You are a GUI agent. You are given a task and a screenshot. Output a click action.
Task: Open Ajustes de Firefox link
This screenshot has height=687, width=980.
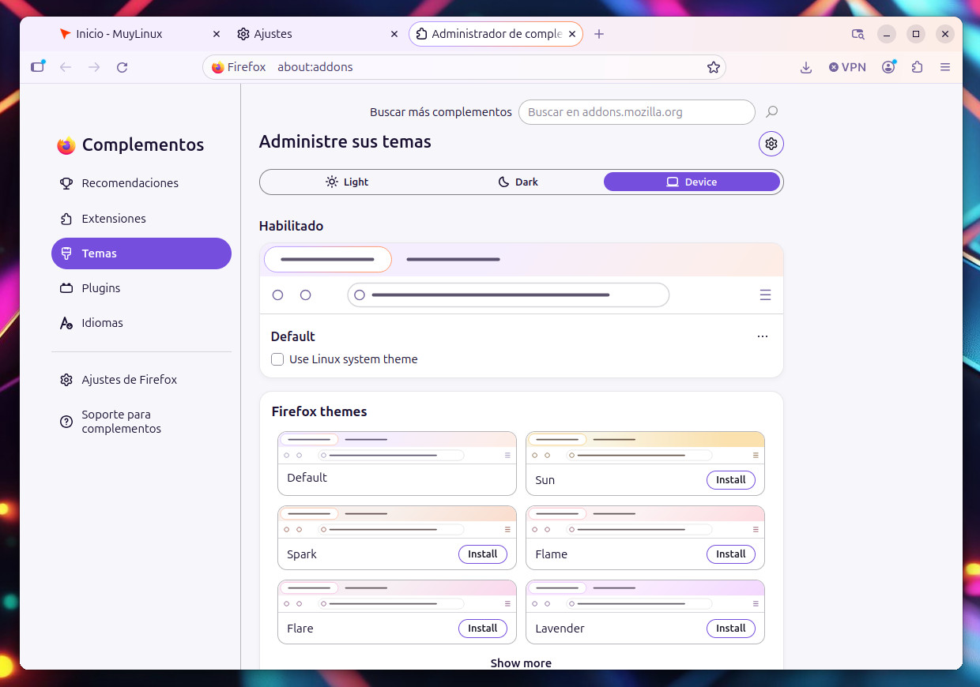pyautogui.click(x=141, y=380)
